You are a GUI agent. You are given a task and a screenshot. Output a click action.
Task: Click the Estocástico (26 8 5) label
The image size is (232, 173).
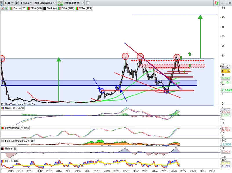click(17, 128)
